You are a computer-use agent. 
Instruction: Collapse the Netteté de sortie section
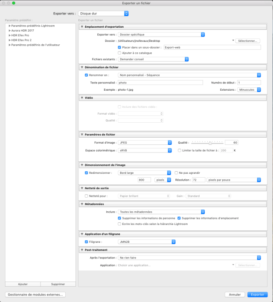(82, 188)
